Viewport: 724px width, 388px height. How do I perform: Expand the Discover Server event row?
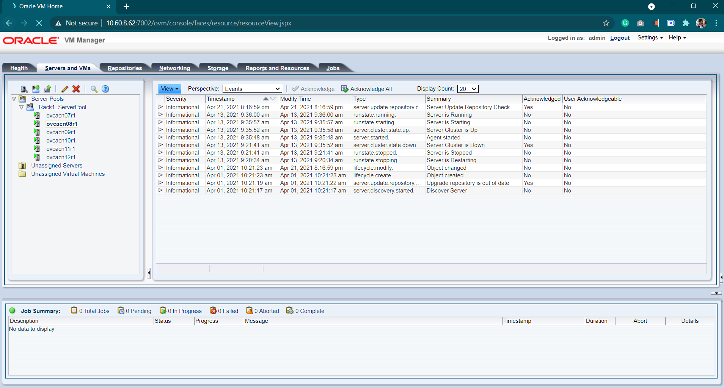coord(160,191)
